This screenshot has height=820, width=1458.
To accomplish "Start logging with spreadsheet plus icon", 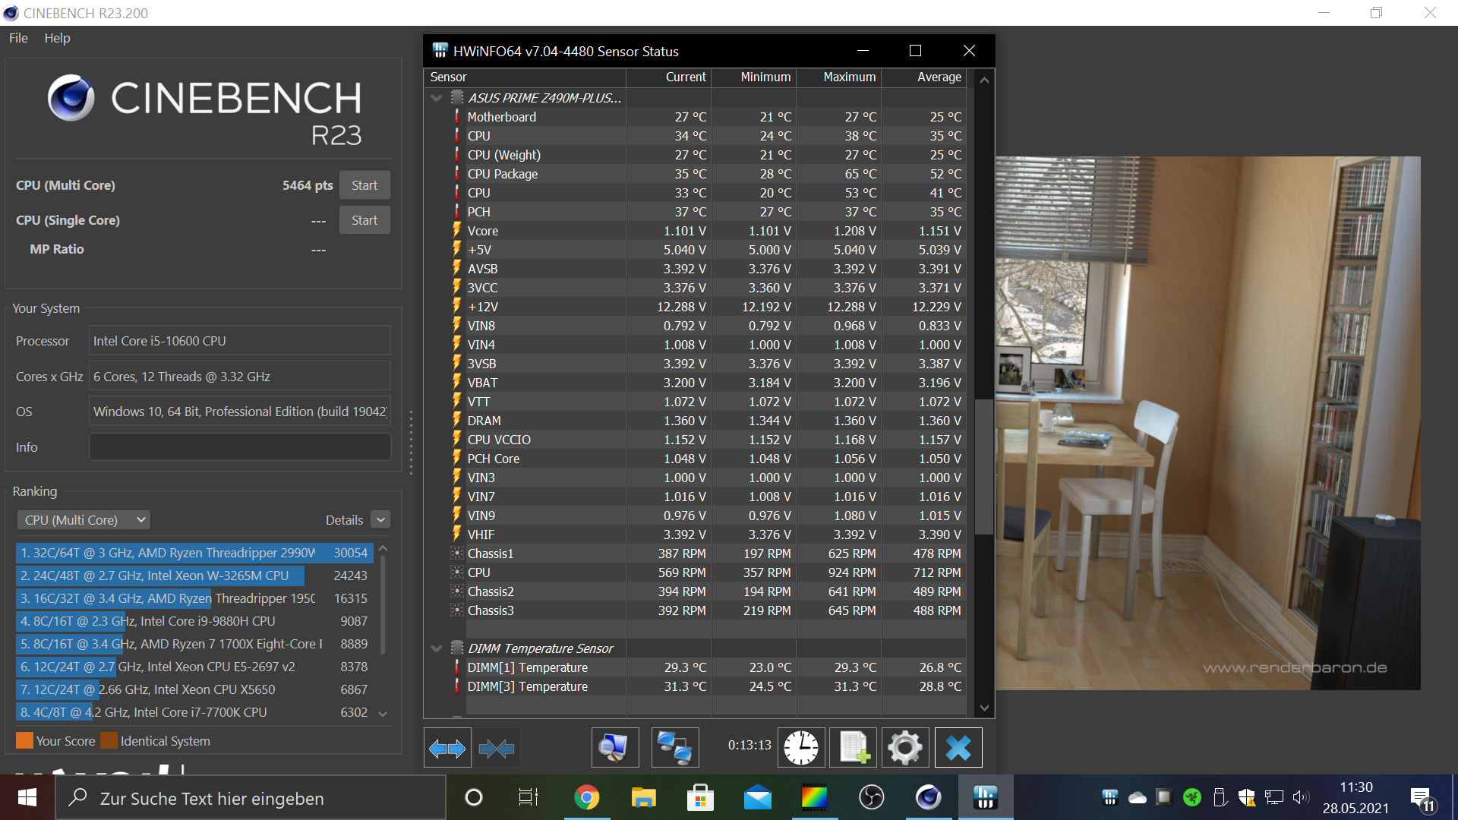I will point(854,749).
